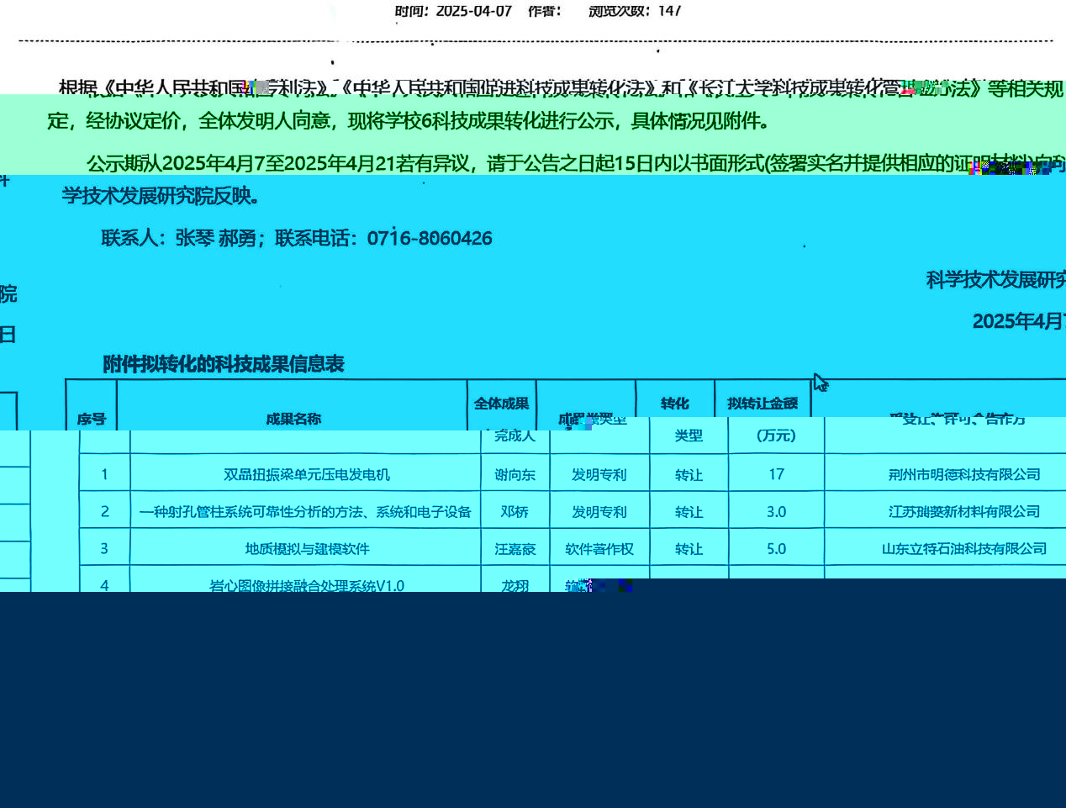Click the amount 17 in row one
The image size is (1066, 808).
(776, 475)
